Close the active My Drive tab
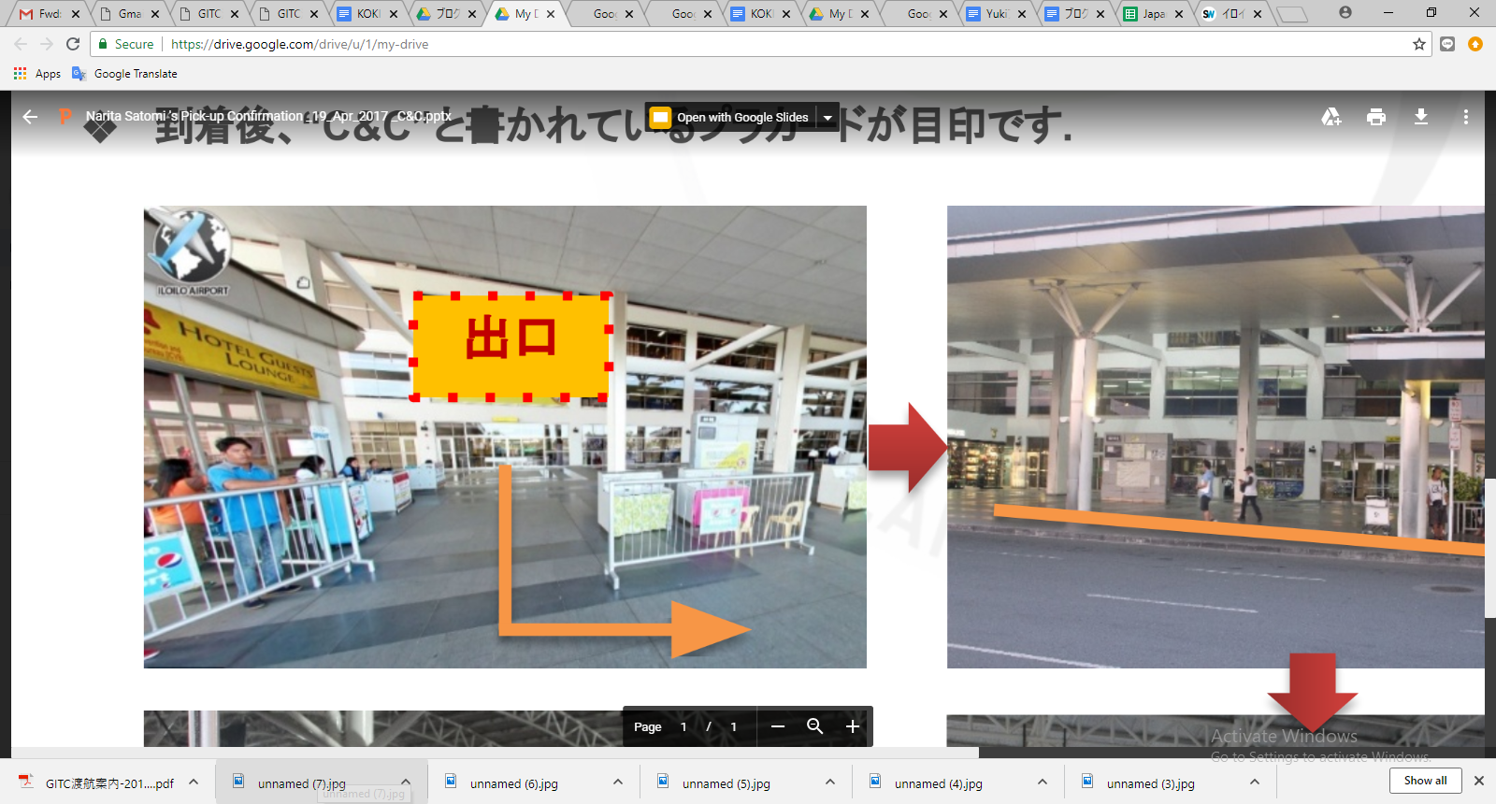 tap(551, 14)
